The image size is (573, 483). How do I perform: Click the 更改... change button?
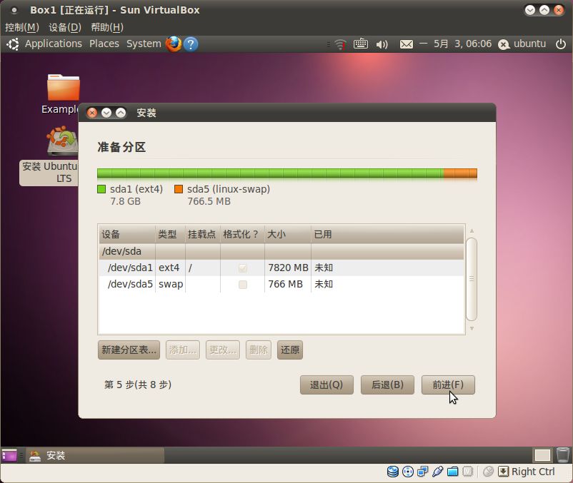(x=223, y=350)
